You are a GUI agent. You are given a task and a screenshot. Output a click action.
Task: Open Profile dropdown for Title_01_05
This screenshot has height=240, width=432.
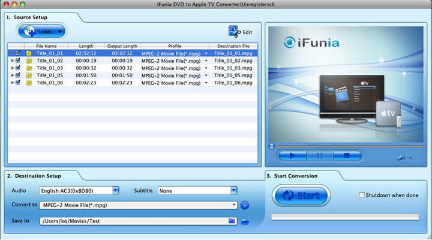coord(206,76)
